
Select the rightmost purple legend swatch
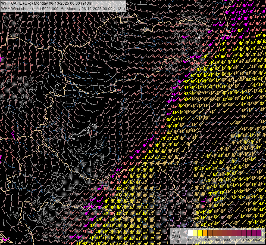(259, 233)
